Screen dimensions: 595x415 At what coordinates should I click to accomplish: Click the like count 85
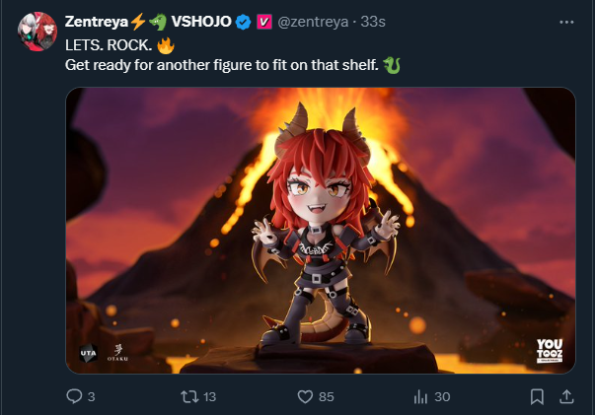tap(327, 397)
